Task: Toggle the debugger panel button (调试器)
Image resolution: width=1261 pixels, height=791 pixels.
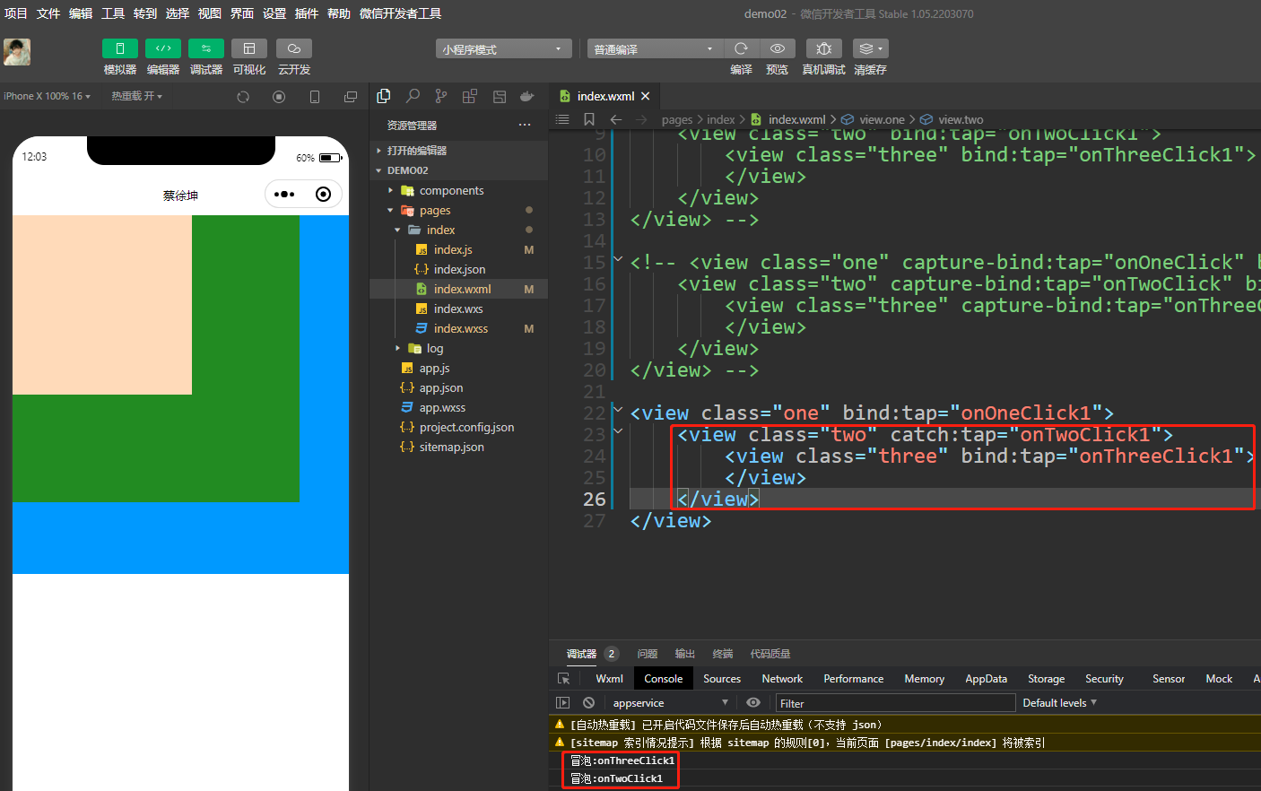Action: (206, 48)
